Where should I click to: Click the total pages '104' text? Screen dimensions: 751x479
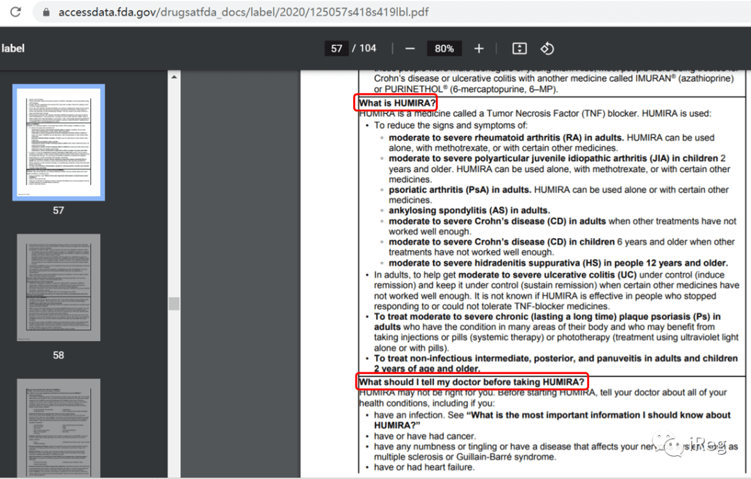click(x=368, y=48)
